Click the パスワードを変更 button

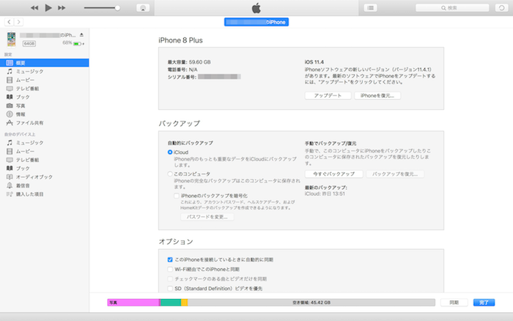(x=207, y=217)
